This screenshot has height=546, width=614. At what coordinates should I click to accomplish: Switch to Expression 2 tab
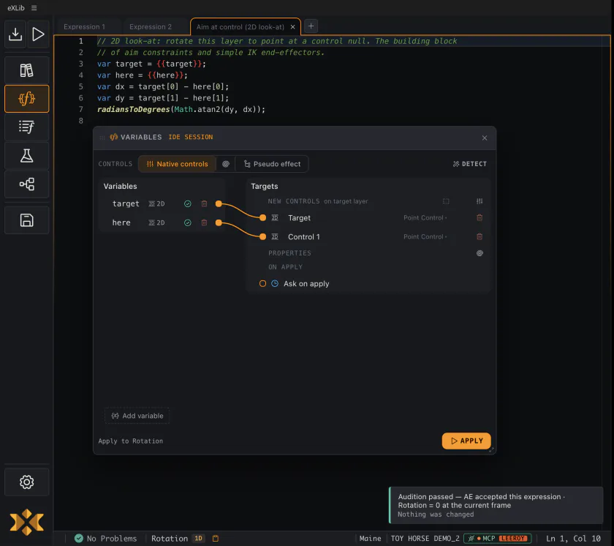pos(151,26)
